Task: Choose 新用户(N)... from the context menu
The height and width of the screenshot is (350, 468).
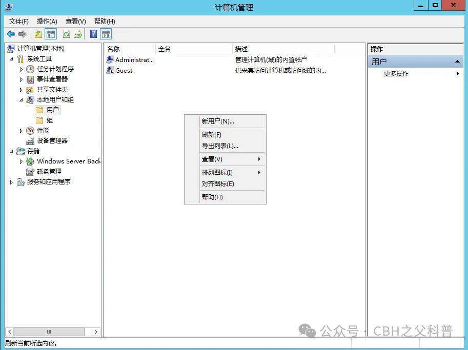Action: 217,121
